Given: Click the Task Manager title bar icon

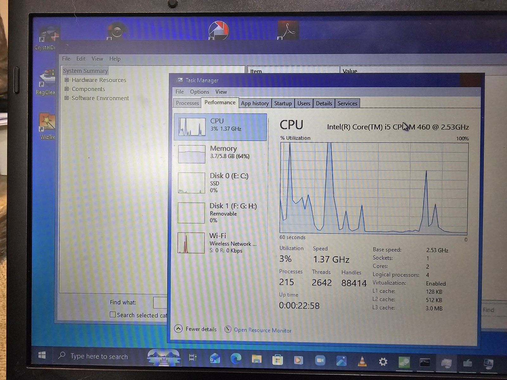Looking at the screenshot, I should coord(180,80).
